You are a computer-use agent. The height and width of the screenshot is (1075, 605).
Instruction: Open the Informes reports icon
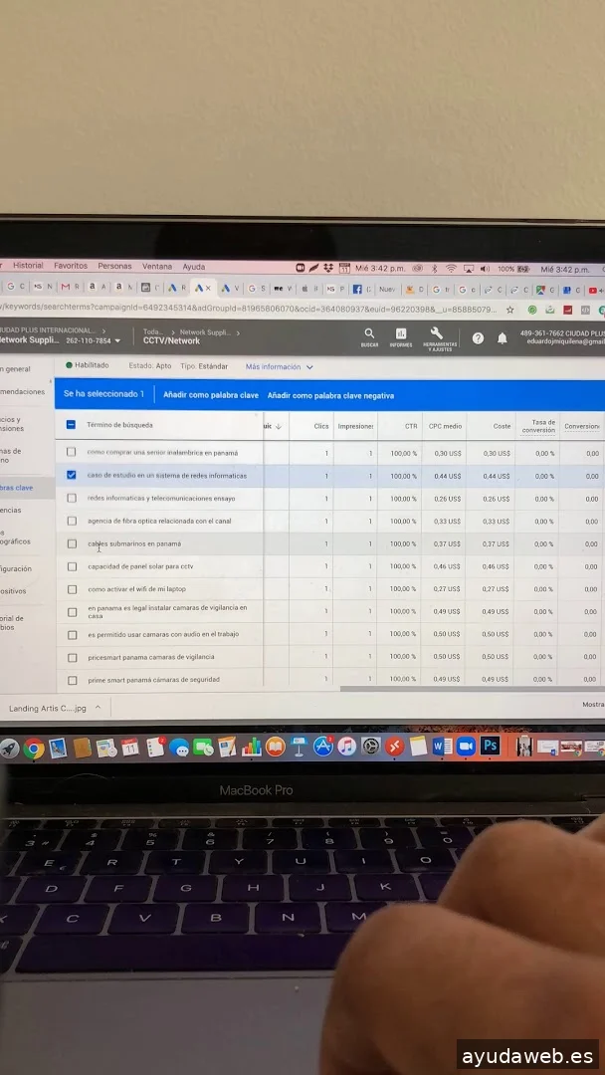[x=401, y=334]
